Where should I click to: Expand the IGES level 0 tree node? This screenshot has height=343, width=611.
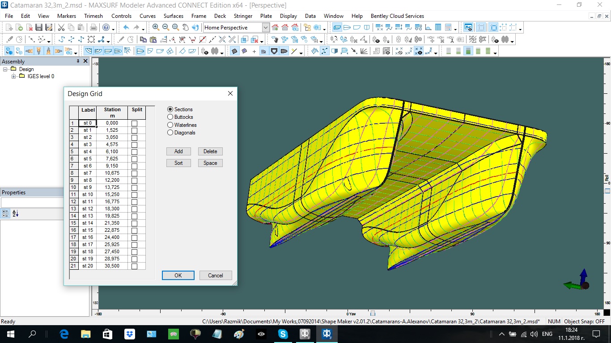click(x=13, y=76)
